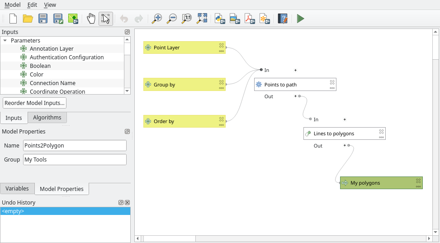Save the model
Image resolution: width=440 pixels, height=243 pixels.
(x=43, y=19)
